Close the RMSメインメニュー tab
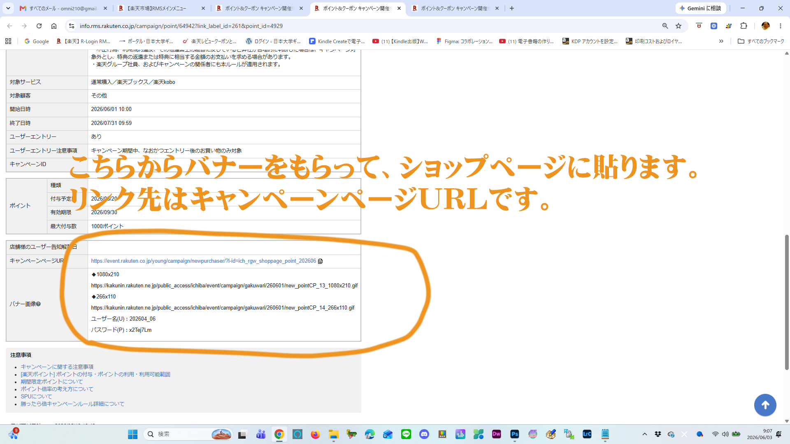Image resolution: width=790 pixels, height=444 pixels. [203, 8]
